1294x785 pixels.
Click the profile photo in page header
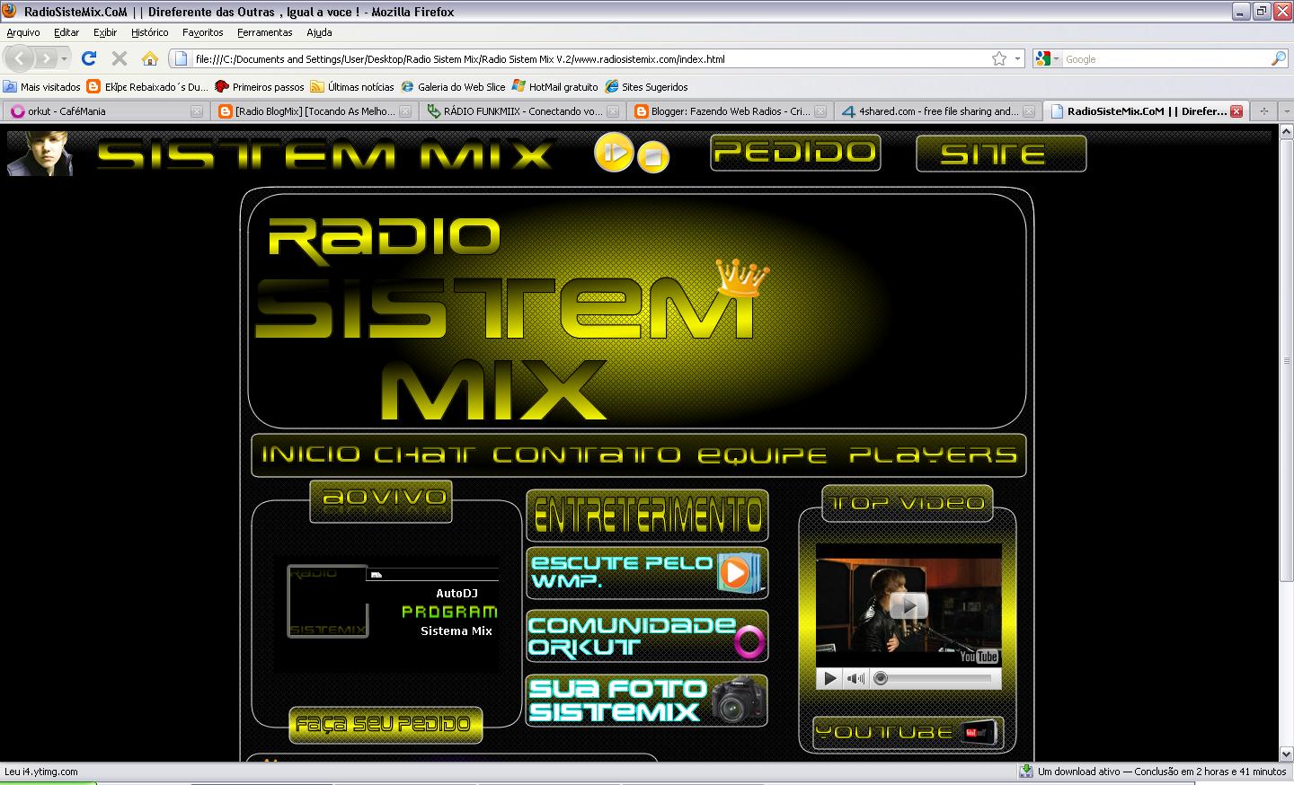[39, 153]
